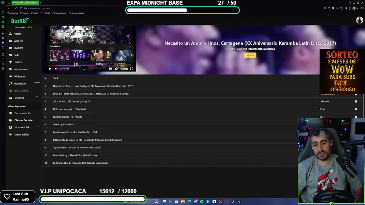365x205 pixels.
Task: Open user avatar in page header
Action: pyautogui.click(x=359, y=20)
